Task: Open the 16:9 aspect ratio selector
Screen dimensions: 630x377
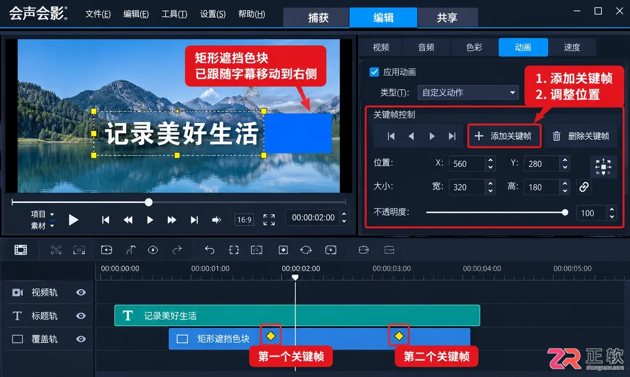Action: pos(244,219)
